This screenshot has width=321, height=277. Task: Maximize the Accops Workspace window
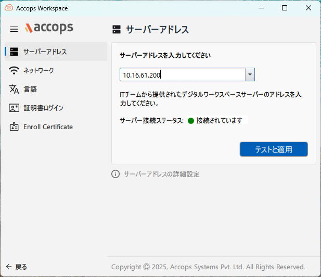coord(285,8)
